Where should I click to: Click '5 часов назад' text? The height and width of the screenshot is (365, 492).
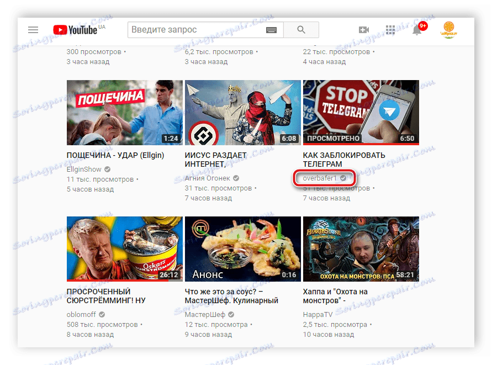[x=90, y=189]
